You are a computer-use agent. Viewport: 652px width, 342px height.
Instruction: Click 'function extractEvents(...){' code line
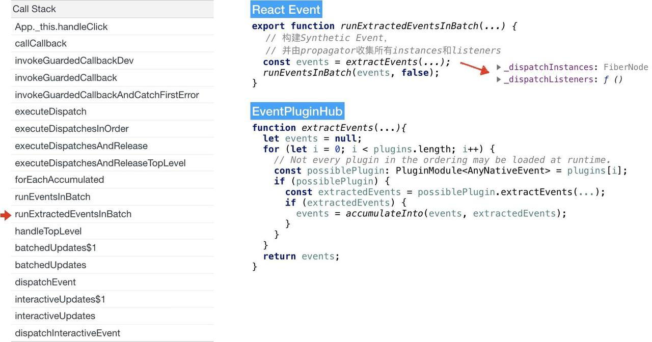click(329, 128)
